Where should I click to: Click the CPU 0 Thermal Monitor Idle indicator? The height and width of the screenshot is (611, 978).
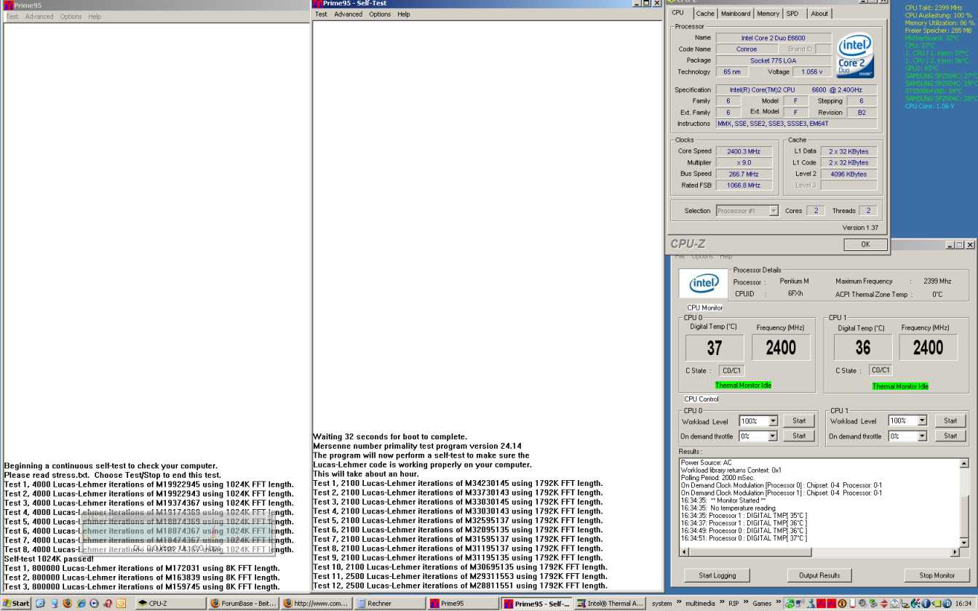pos(743,386)
